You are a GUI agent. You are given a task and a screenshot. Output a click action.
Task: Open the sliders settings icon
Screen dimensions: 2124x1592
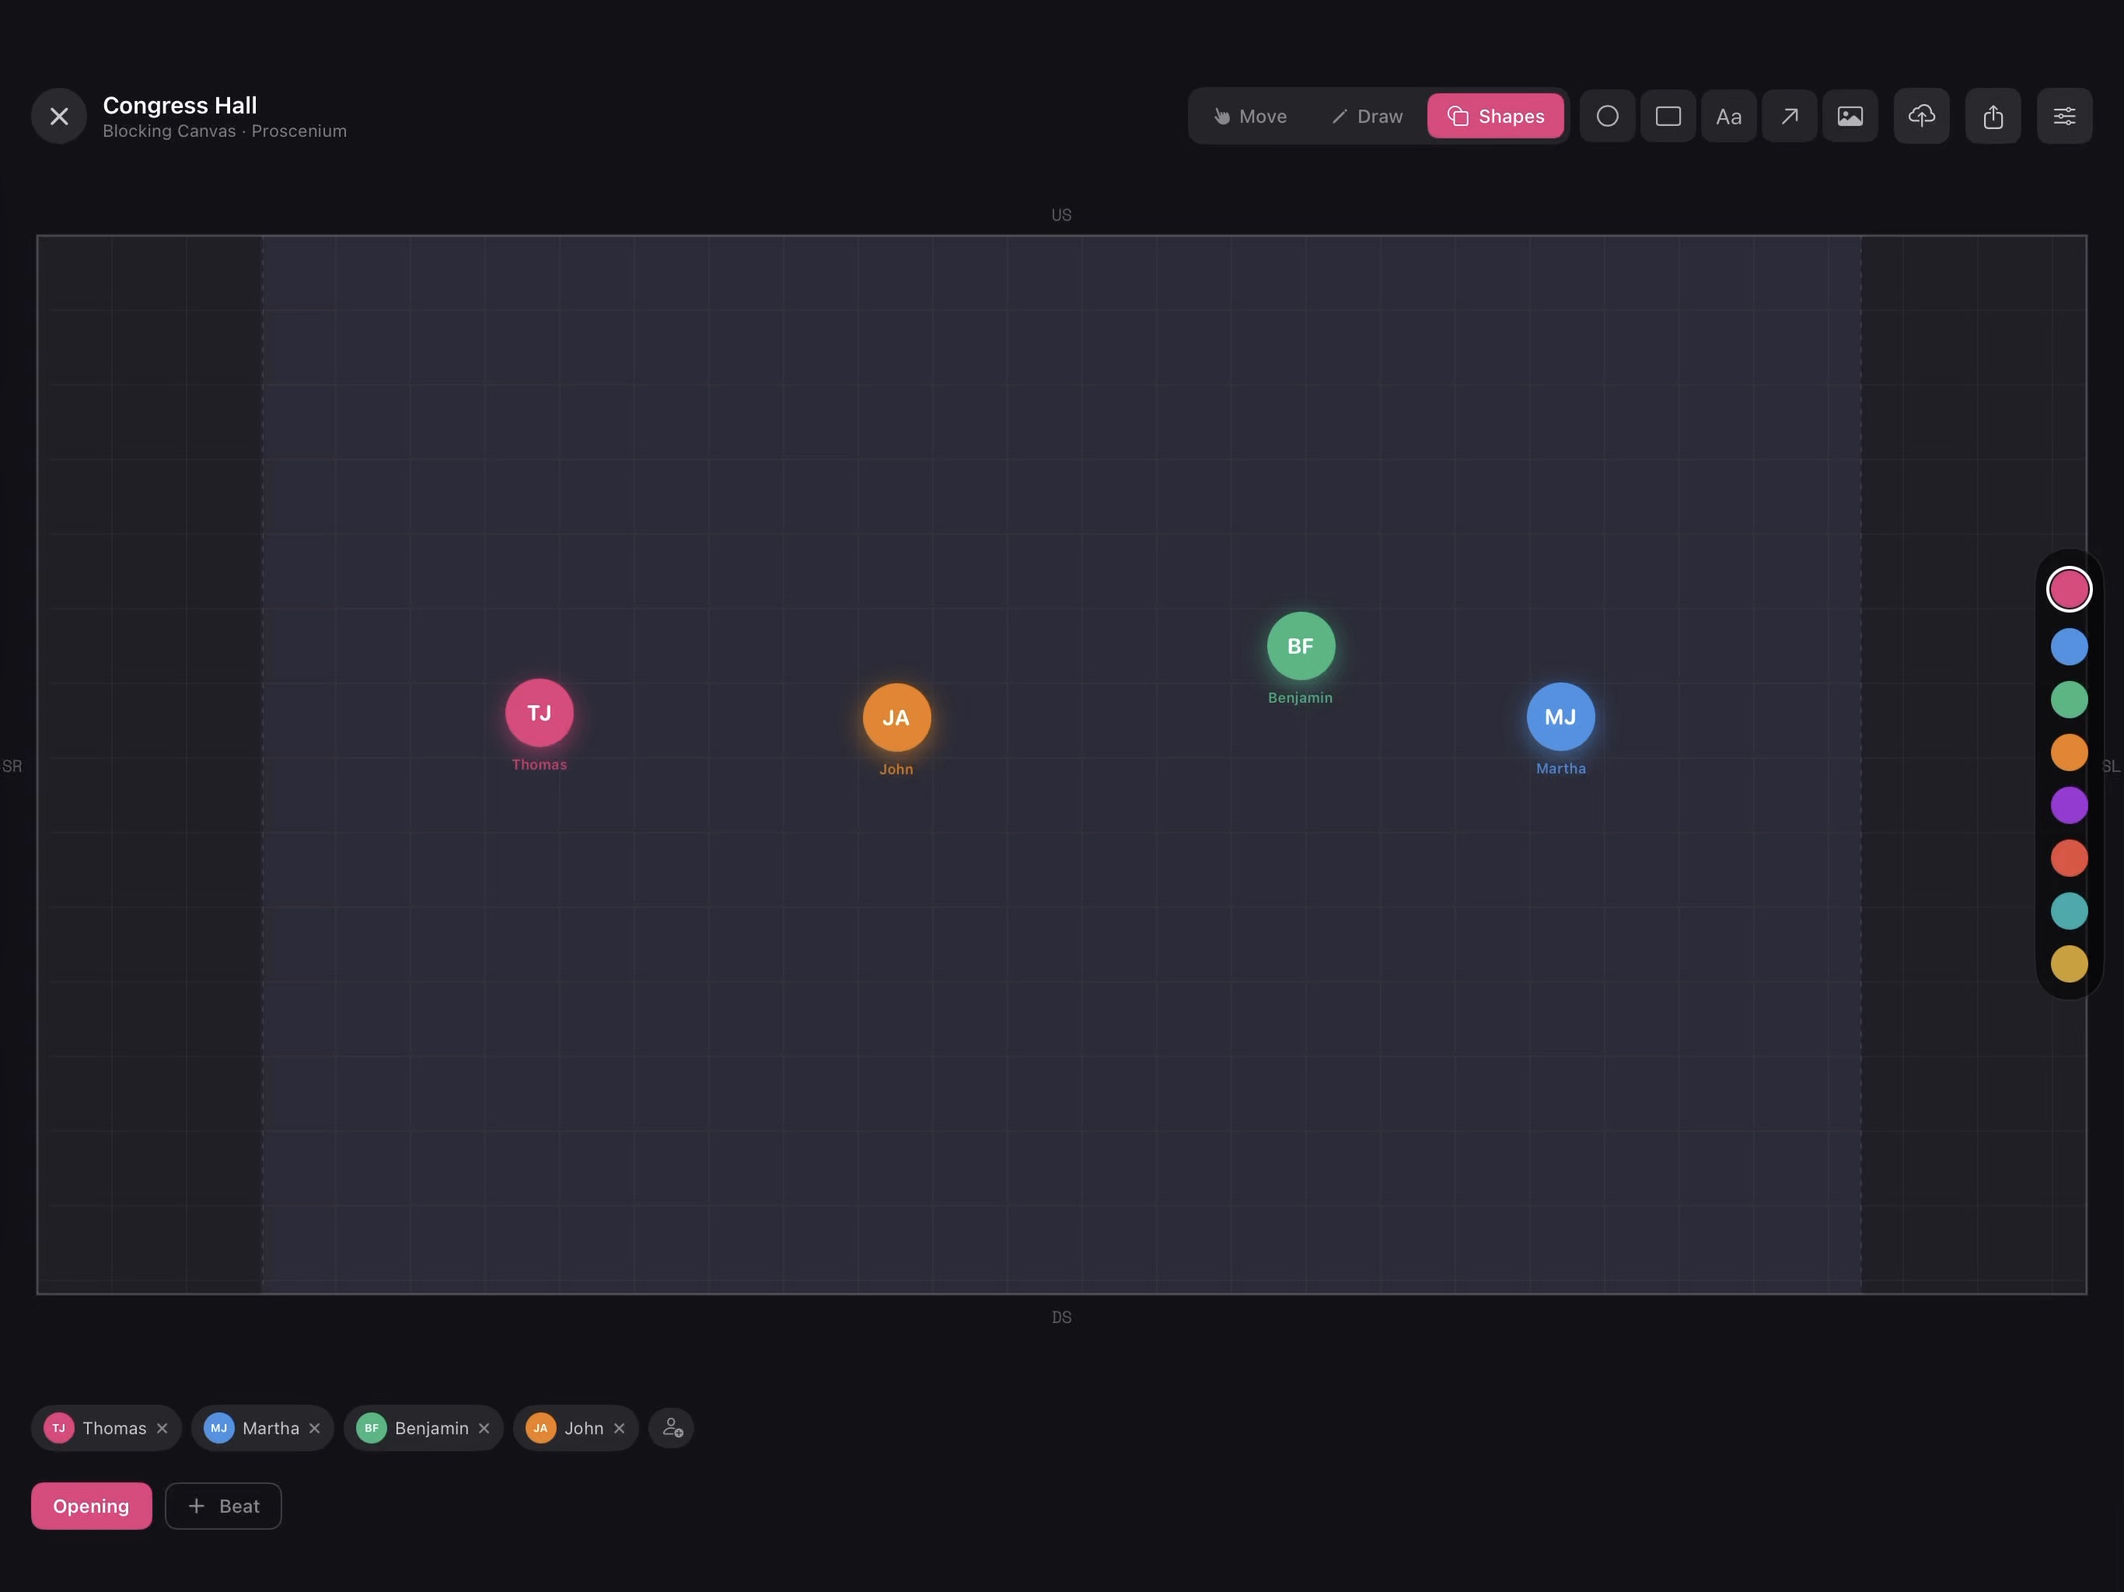coord(2064,116)
